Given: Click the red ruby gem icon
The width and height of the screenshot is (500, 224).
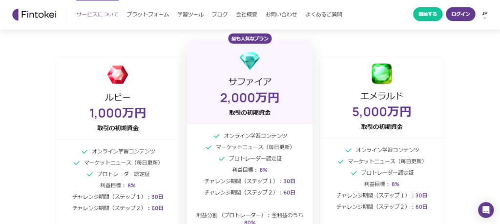Looking at the screenshot, I should (118, 75).
